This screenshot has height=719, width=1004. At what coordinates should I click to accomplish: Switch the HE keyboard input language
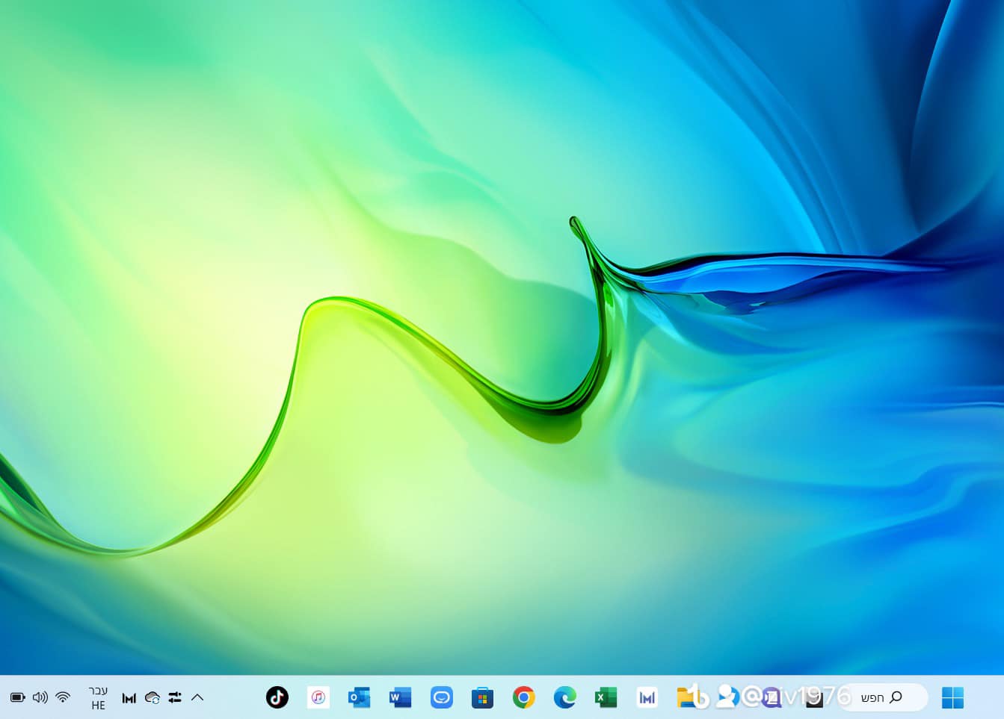[98, 697]
